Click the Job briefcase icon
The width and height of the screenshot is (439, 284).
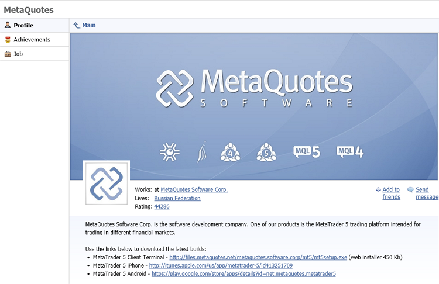point(8,54)
